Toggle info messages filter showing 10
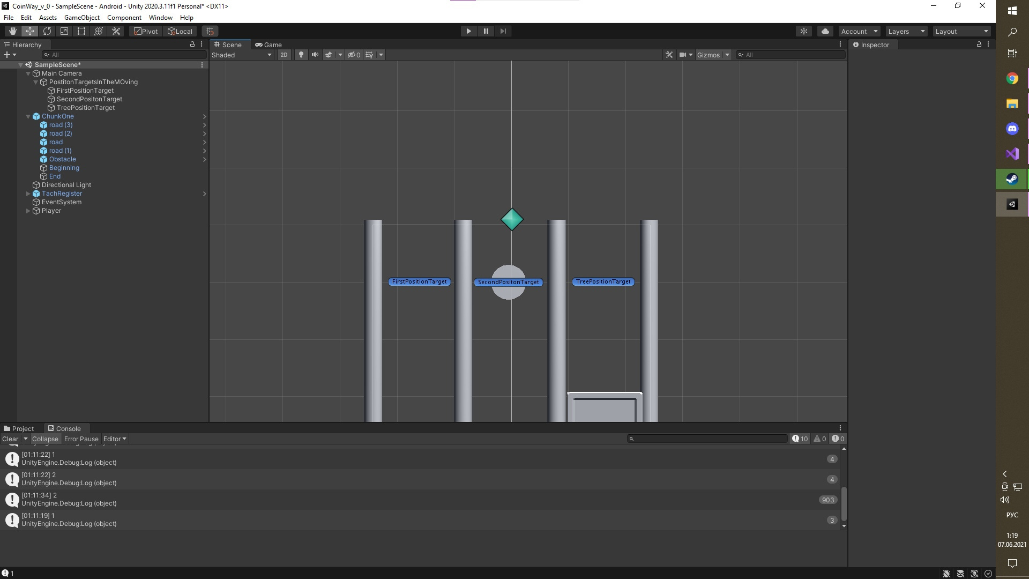This screenshot has width=1029, height=579. pos(800,439)
